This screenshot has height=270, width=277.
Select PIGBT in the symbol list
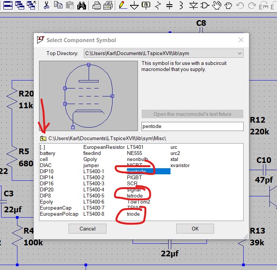coord(134,177)
